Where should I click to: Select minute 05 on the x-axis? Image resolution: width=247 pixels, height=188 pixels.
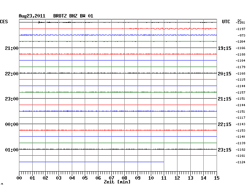point(85,178)
